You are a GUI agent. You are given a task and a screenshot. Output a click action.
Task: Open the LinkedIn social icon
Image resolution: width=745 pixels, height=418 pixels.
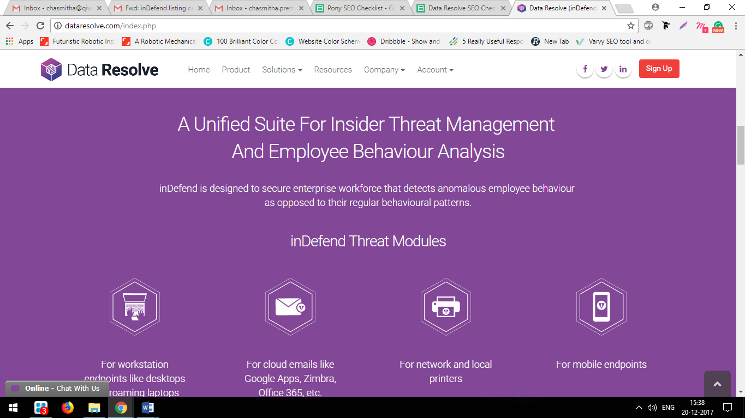pos(623,69)
